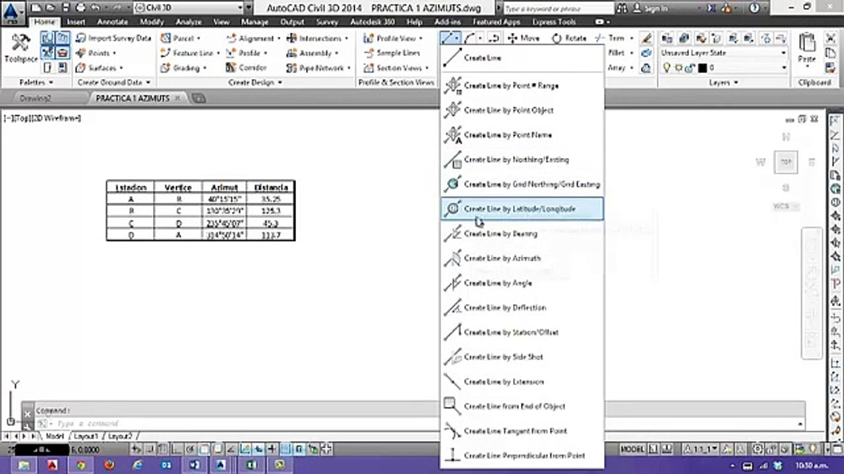Open Excel from the Windows taskbar
The image size is (844, 474).
click(251, 465)
